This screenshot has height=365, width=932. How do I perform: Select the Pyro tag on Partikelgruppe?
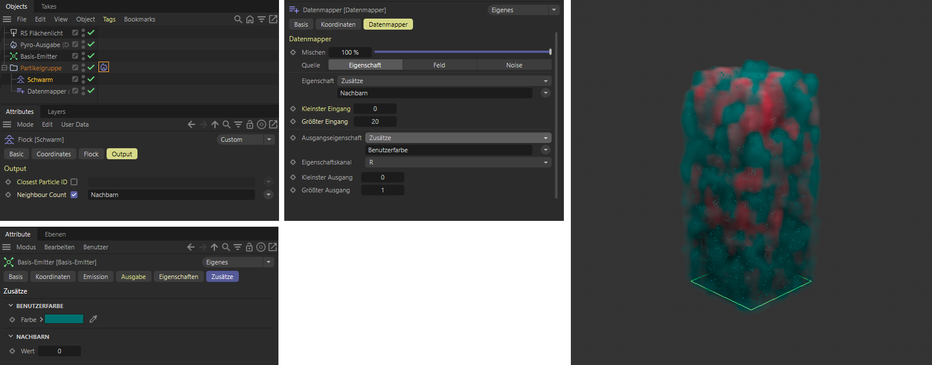104,67
